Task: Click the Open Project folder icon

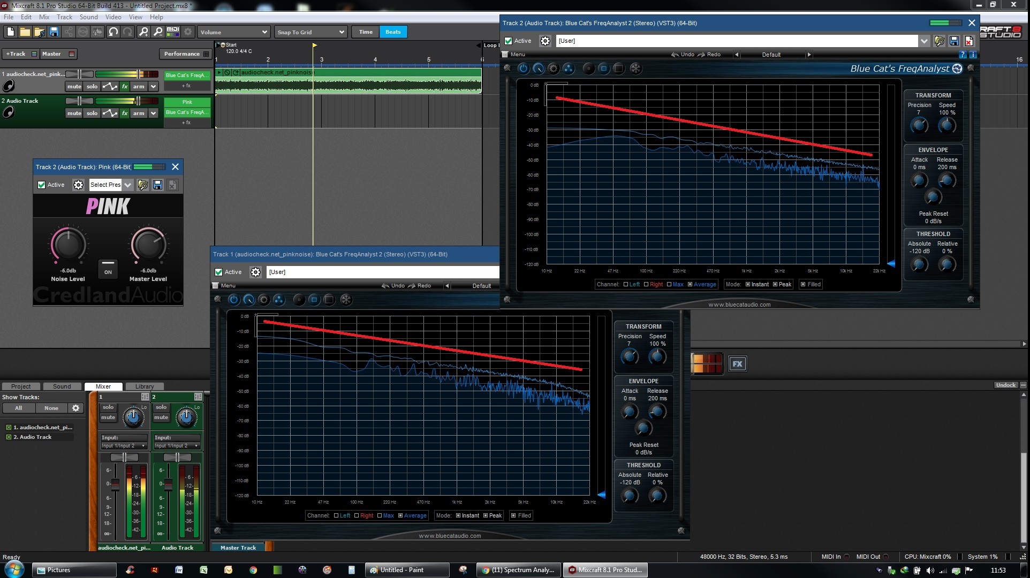Action: coord(25,32)
